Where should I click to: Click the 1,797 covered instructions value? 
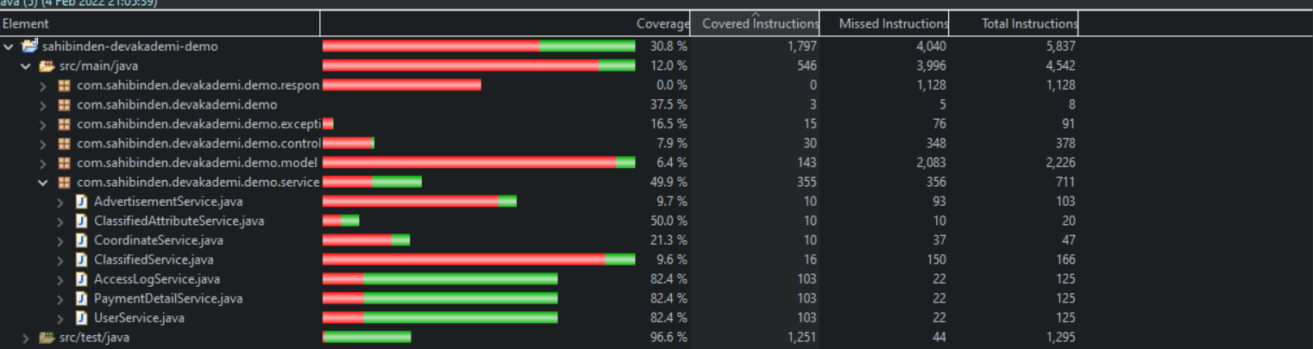click(802, 47)
